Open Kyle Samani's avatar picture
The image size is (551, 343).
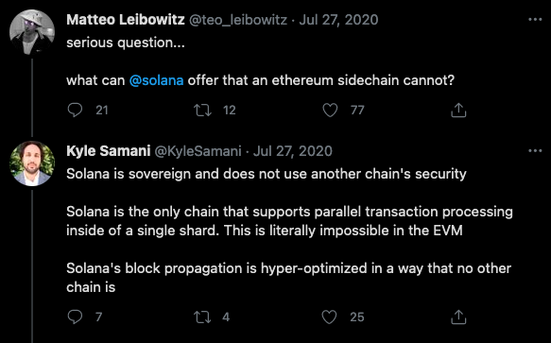point(32,163)
